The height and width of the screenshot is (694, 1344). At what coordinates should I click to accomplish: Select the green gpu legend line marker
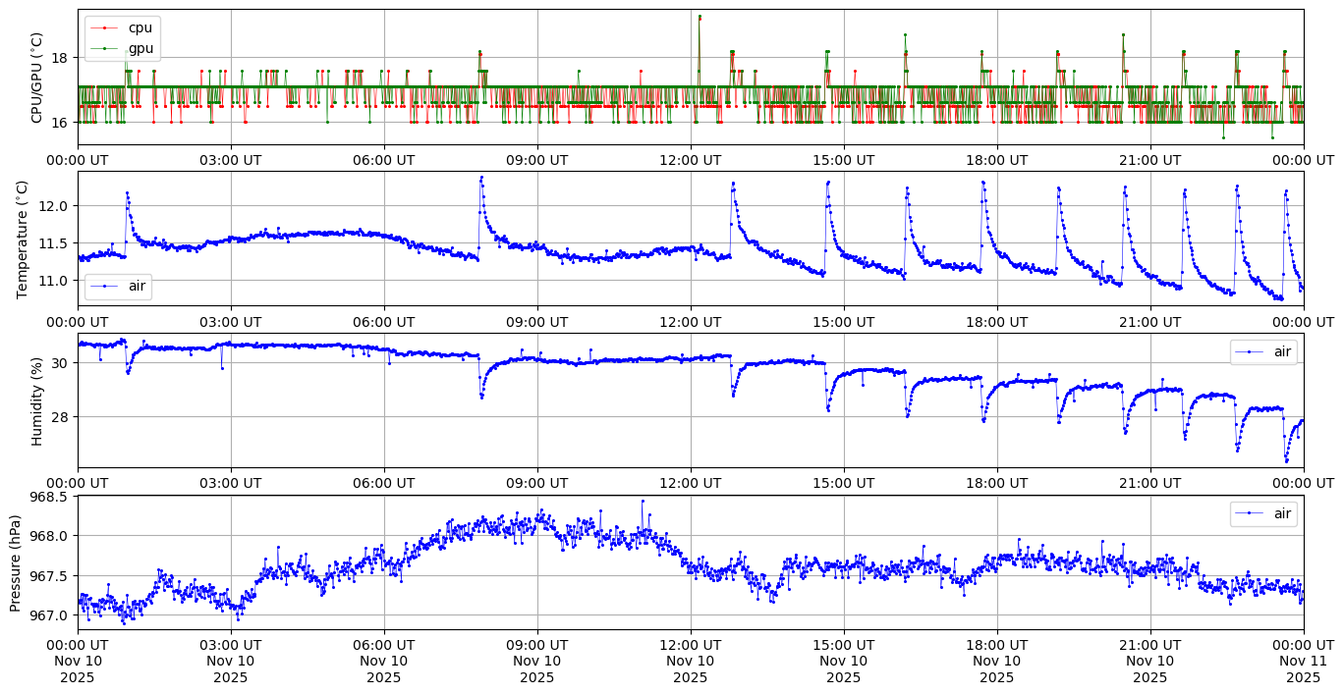point(104,47)
